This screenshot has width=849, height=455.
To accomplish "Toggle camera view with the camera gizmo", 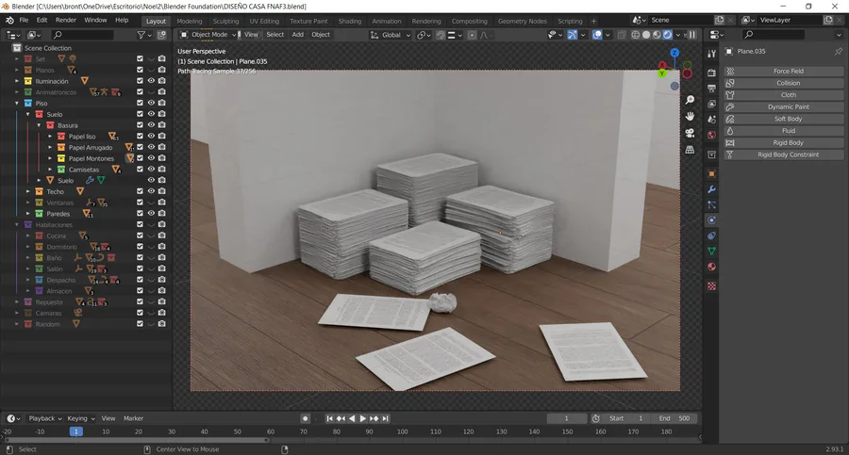I will point(690,133).
